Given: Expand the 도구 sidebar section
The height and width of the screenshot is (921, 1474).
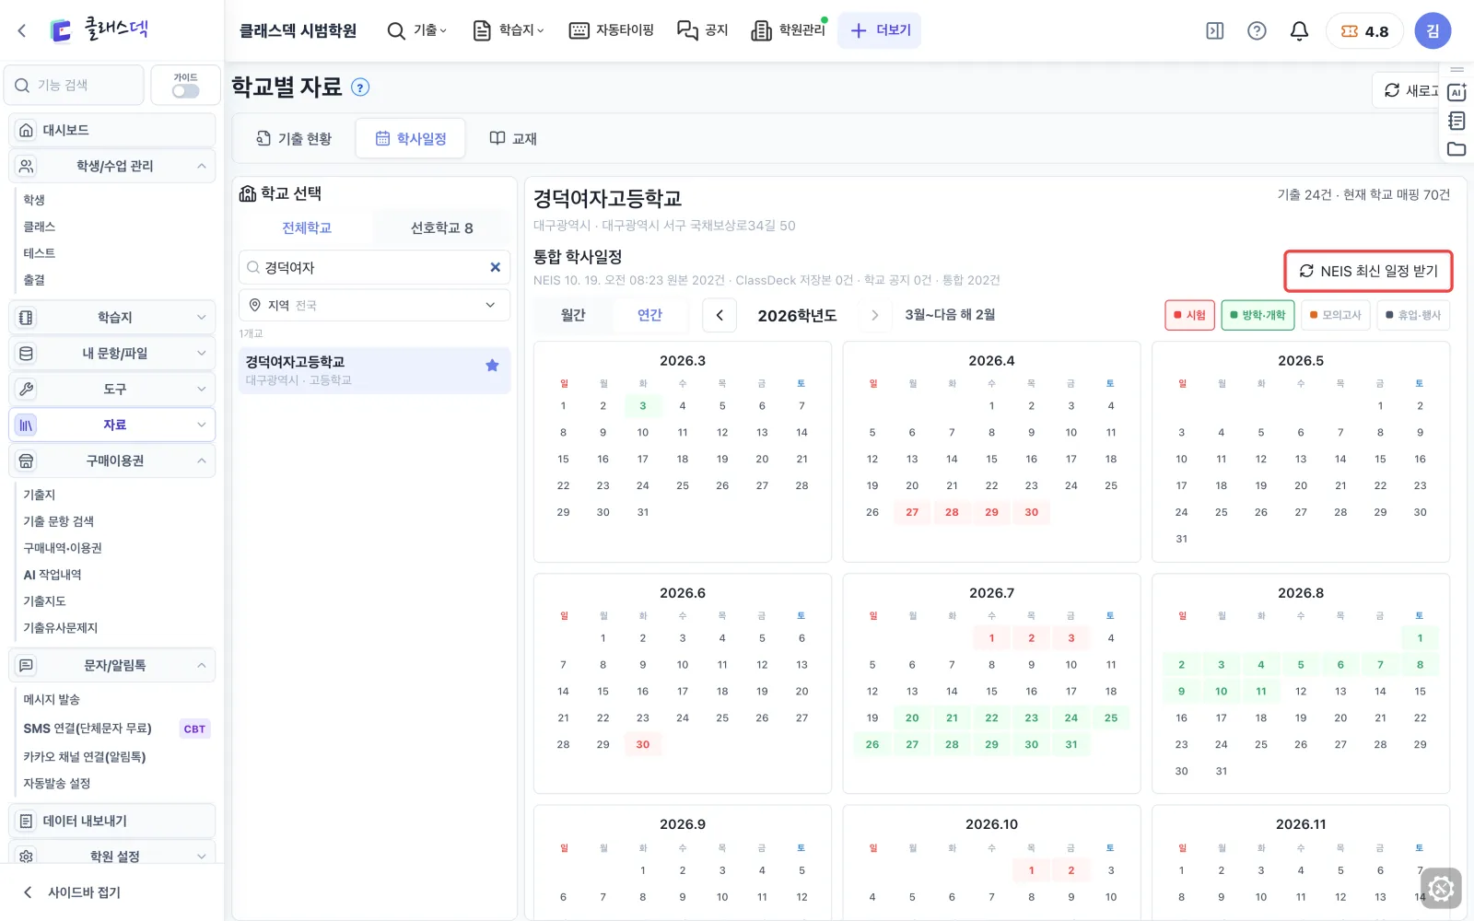Looking at the screenshot, I should (x=112, y=389).
